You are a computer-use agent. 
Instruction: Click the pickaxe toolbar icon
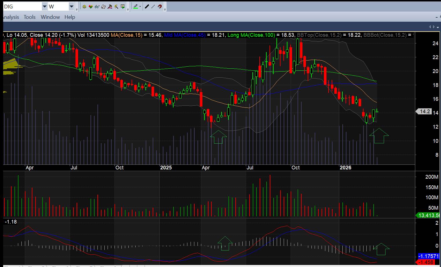click(x=116, y=6)
